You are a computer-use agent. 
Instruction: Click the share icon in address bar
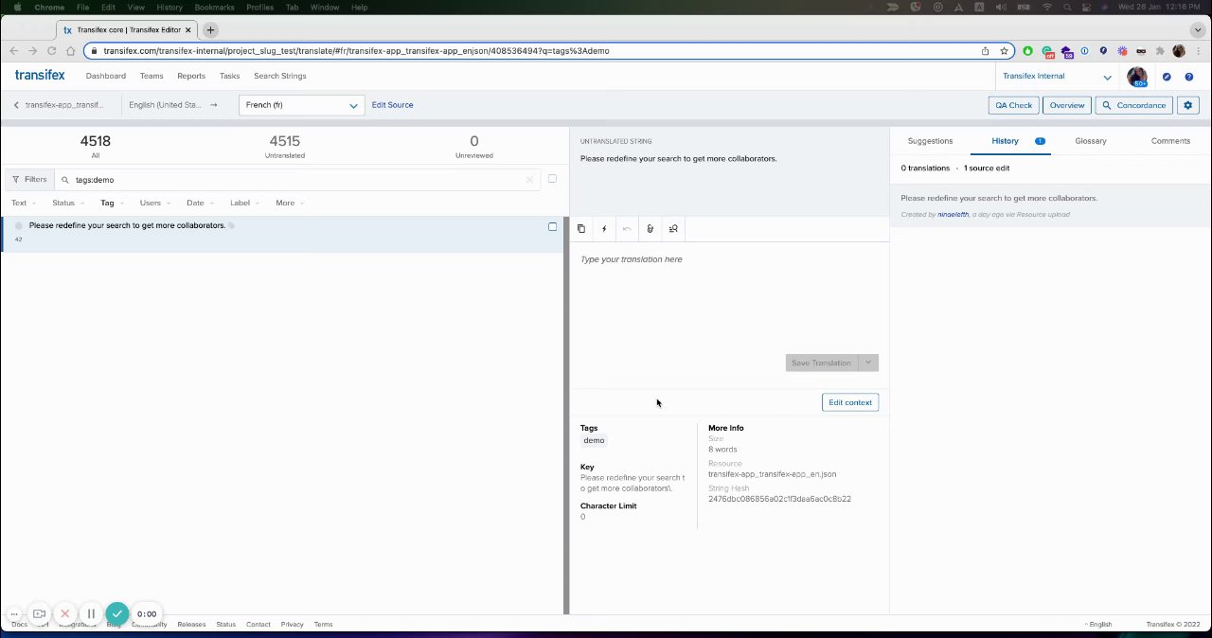pos(985,51)
